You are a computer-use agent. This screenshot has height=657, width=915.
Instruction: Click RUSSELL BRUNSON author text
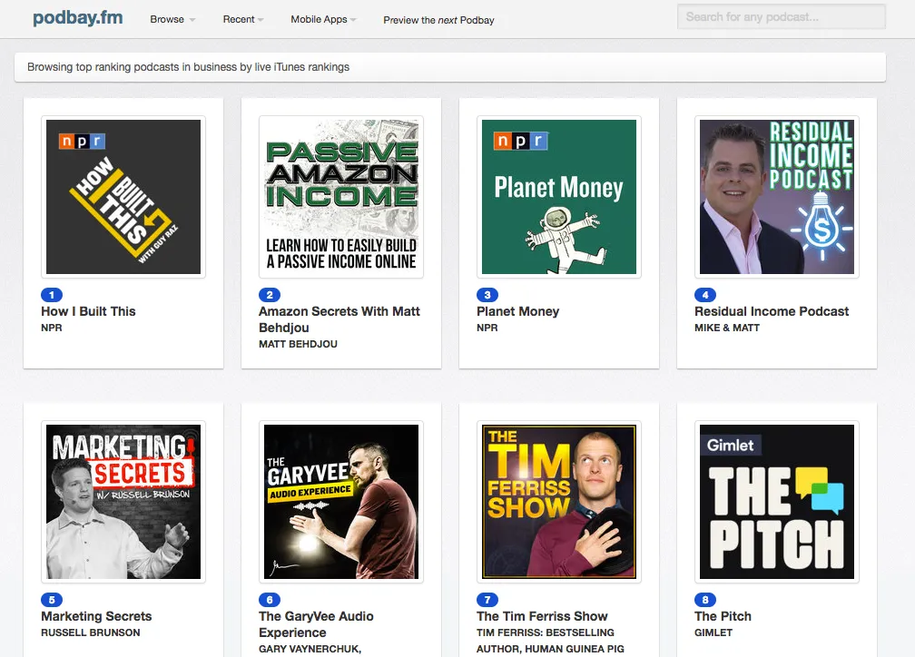91,632
